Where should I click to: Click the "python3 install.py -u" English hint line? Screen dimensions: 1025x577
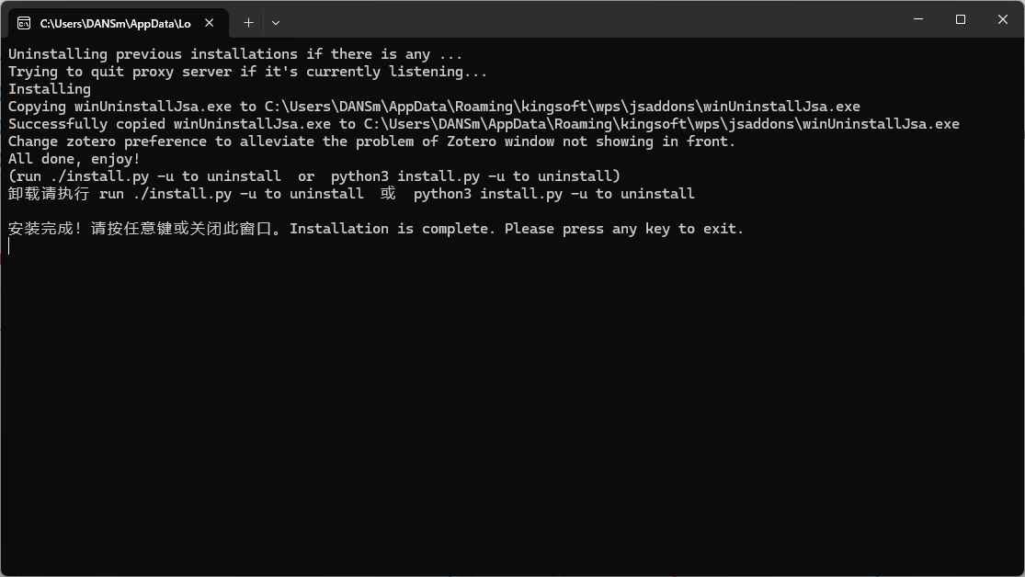coord(314,176)
